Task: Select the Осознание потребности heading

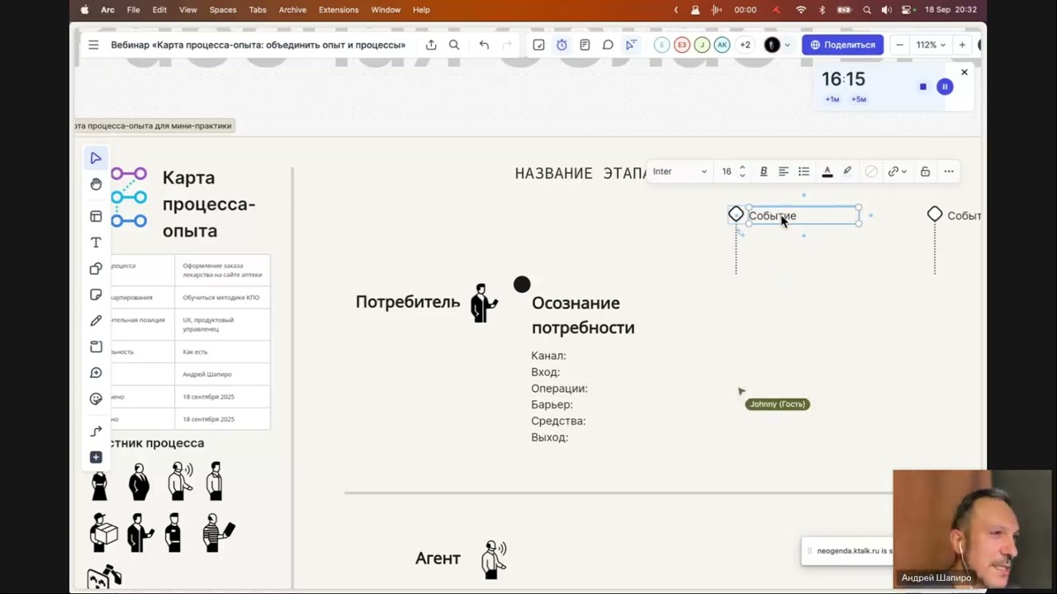Action: click(x=583, y=315)
